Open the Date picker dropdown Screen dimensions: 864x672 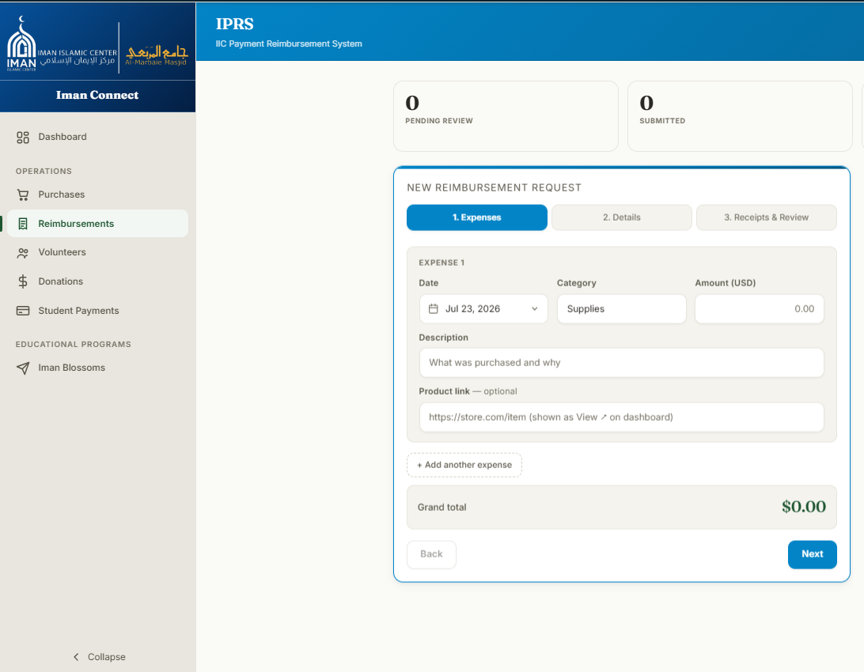tap(483, 309)
